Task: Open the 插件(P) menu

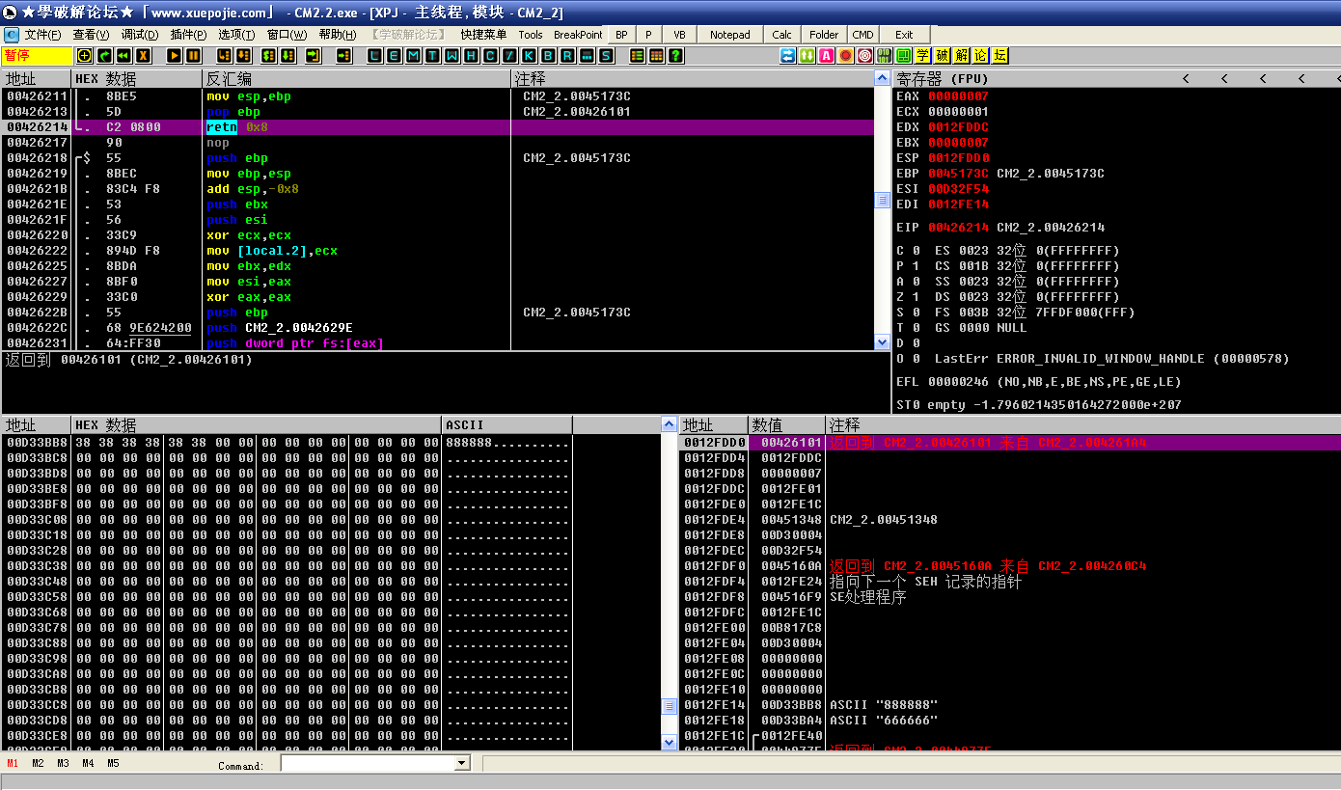Action: tap(188, 34)
